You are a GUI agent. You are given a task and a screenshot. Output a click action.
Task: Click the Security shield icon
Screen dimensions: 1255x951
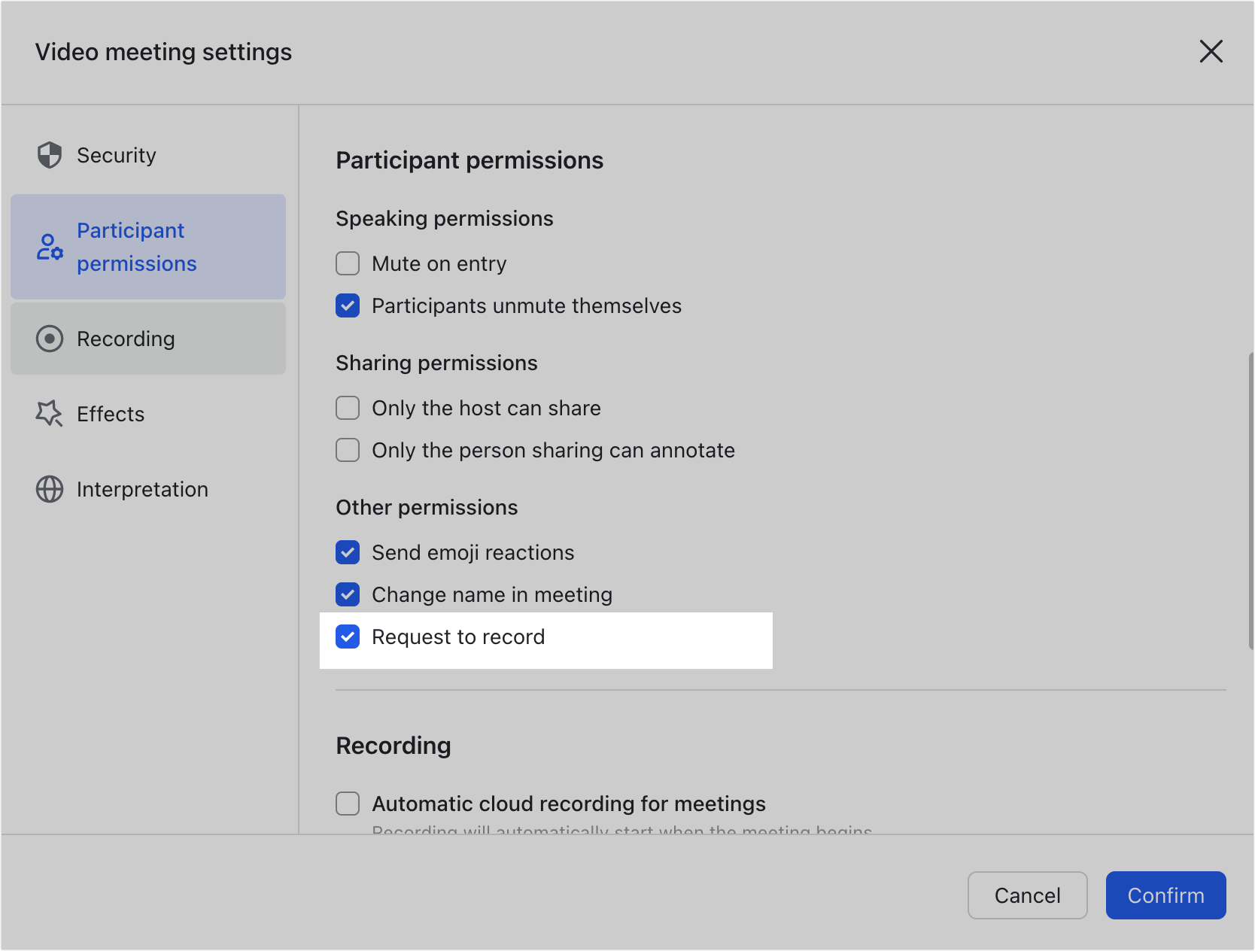(50, 156)
